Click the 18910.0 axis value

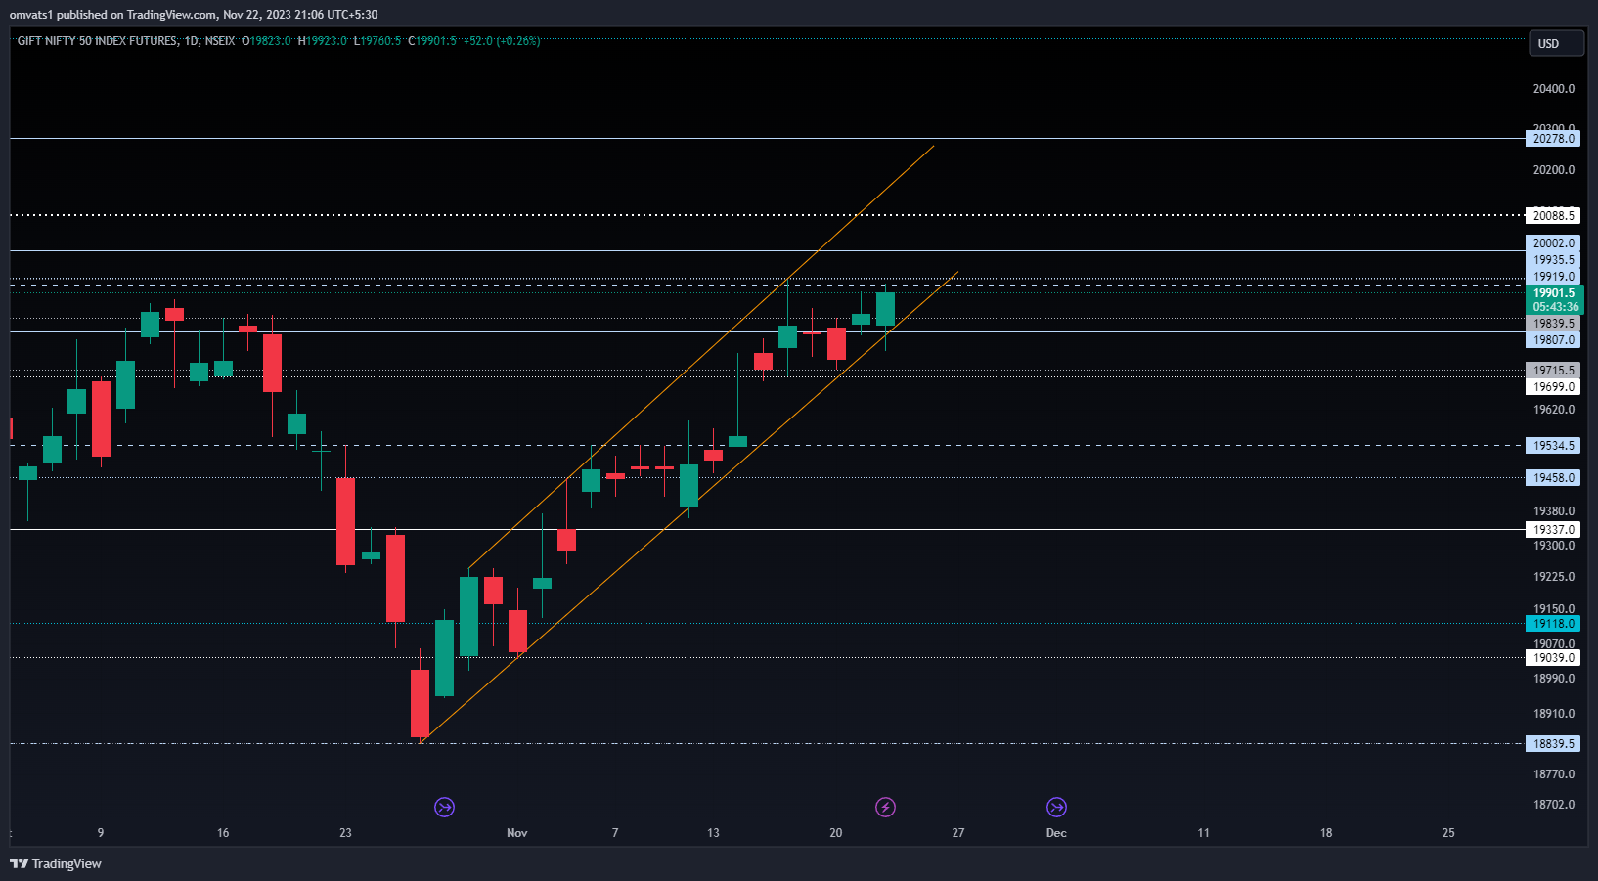coord(1554,714)
